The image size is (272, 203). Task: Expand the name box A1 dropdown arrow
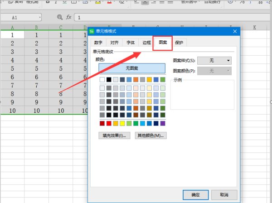[x=40, y=17]
